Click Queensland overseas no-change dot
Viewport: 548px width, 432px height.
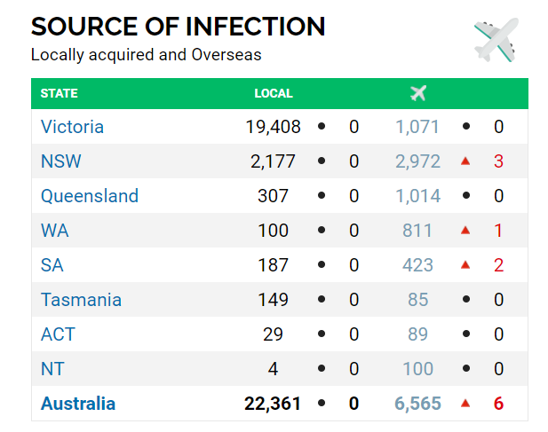point(466,195)
